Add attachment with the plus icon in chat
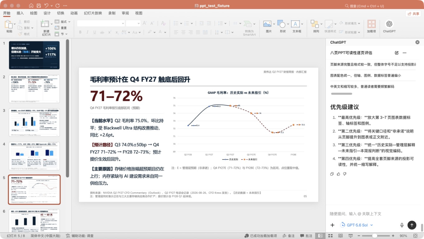The image size is (424, 239). [x=333, y=225]
